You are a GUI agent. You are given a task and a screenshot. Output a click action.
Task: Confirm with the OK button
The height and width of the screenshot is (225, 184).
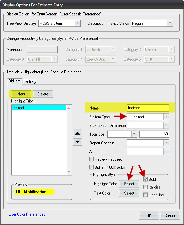pos(149,216)
